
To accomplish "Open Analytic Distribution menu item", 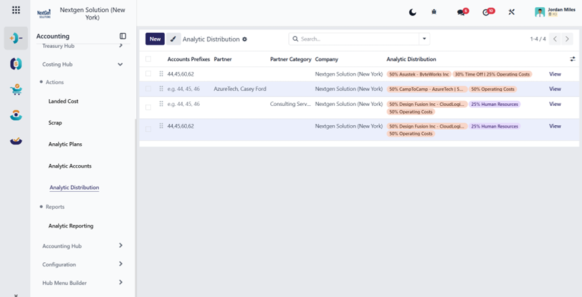I will (74, 187).
